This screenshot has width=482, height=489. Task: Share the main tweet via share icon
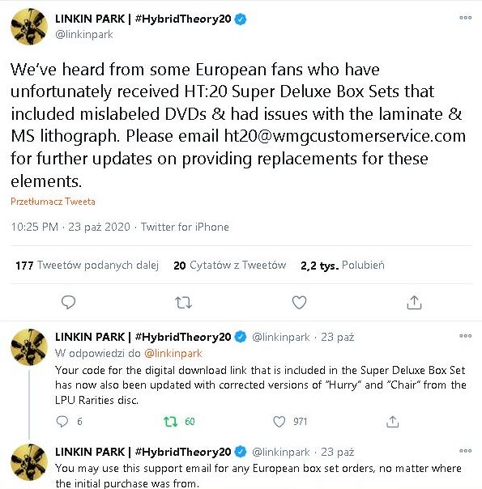point(414,302)
